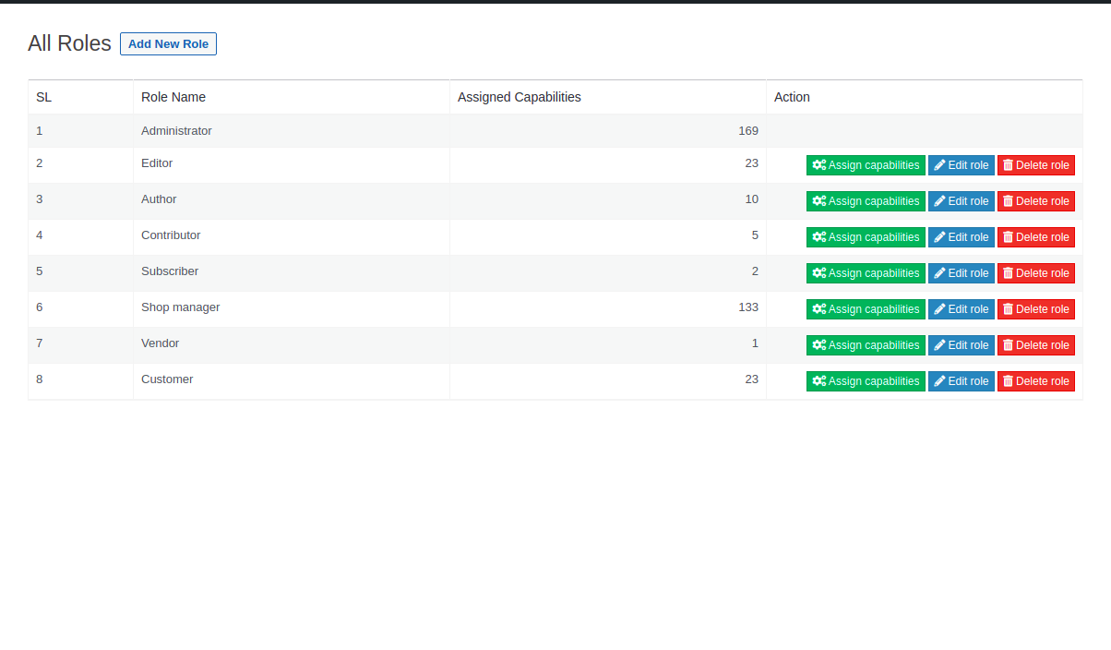The image size is (1111, 650).
Task: Assign capabilities to the Subscriber role
Action: (x=866, y=273)
